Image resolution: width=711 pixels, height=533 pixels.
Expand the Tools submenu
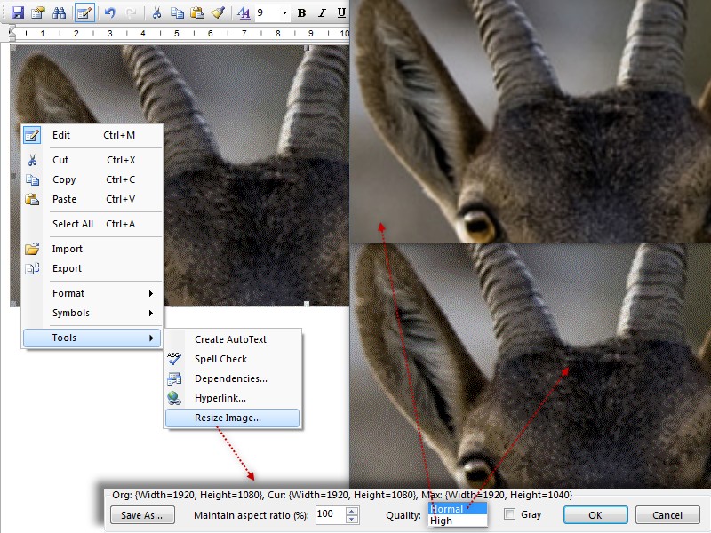pos(92,338)
